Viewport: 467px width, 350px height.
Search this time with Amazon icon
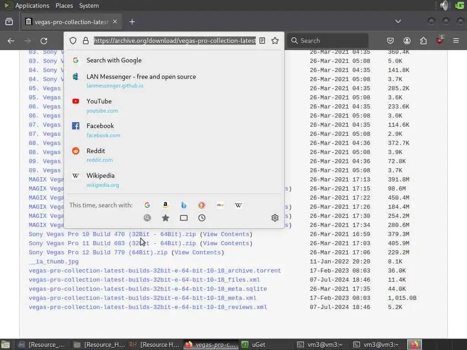pyautogui.click(x=165, y=205)
